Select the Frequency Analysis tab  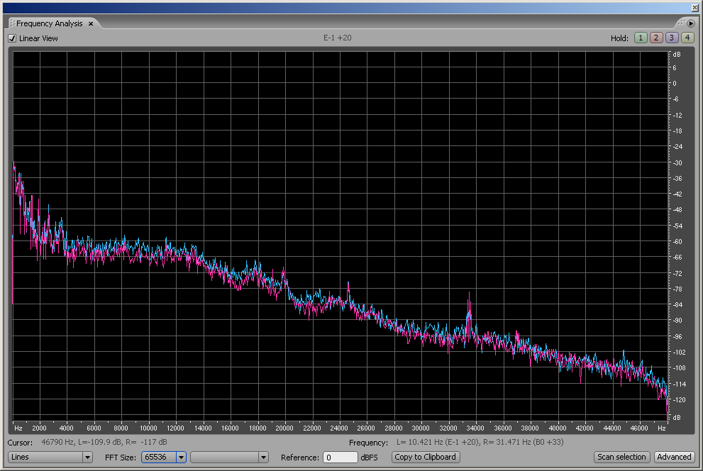50,23
